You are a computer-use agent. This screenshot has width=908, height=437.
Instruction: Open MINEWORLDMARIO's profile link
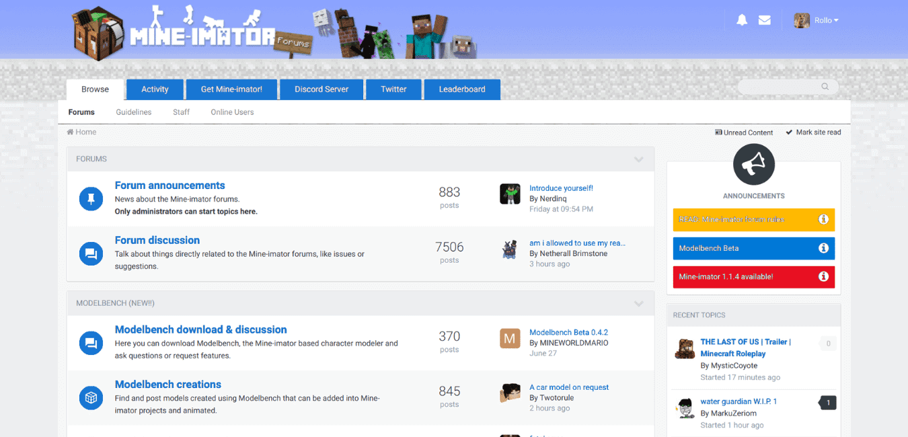(x=574, y=343)
